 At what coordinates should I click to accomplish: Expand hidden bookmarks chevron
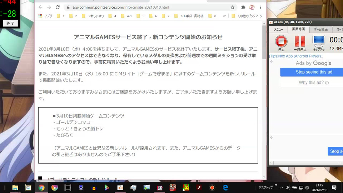224,16
